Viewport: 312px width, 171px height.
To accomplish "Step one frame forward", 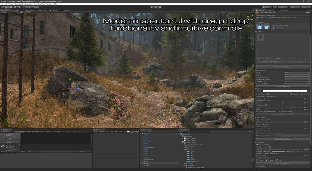I will click(160, 7).
